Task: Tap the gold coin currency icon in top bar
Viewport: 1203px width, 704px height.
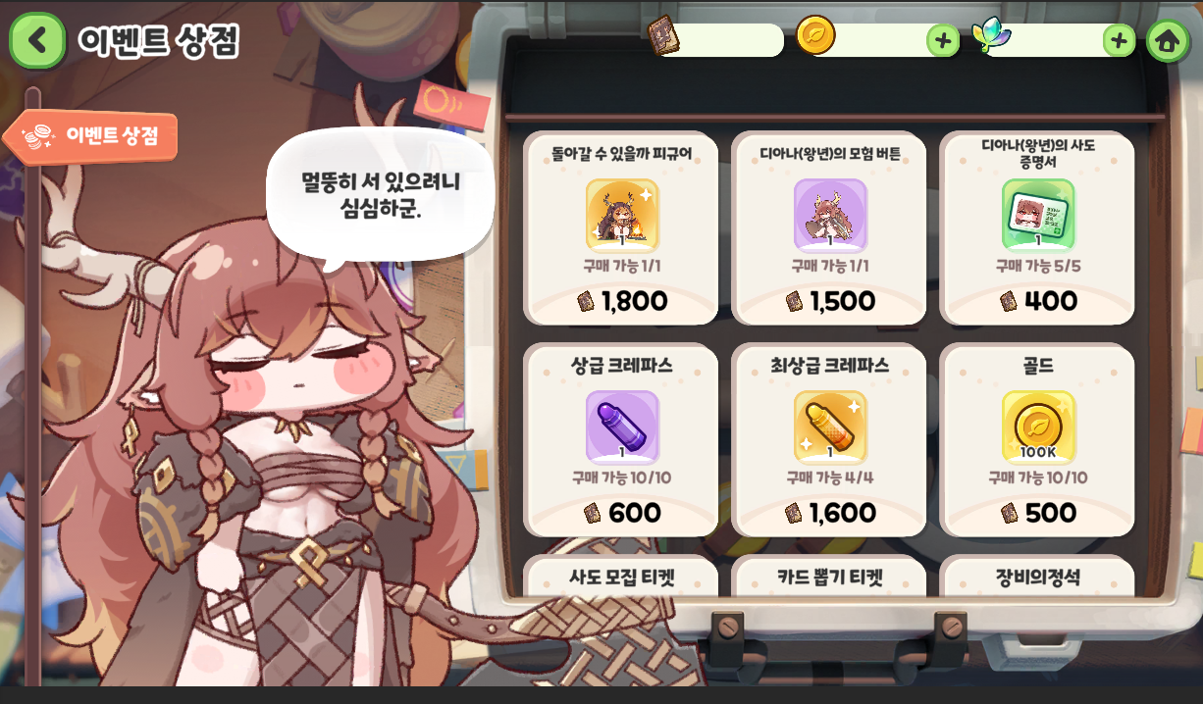Action: coord(815,35)
